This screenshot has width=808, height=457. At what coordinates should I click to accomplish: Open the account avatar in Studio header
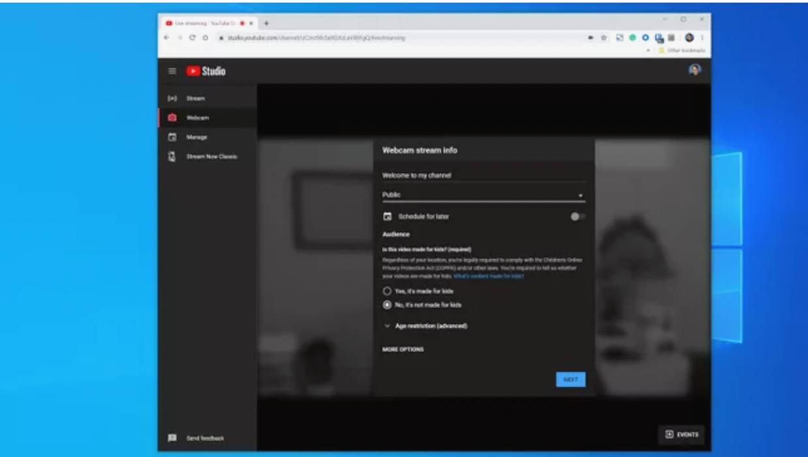[x=695, y=70]
